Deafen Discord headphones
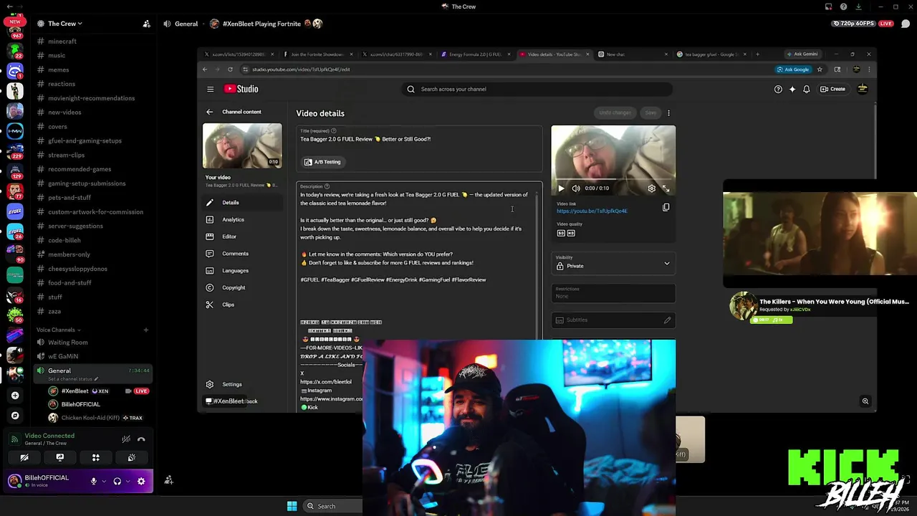The width and height of the screenshot is (917, 516). (x=117, y=482)
